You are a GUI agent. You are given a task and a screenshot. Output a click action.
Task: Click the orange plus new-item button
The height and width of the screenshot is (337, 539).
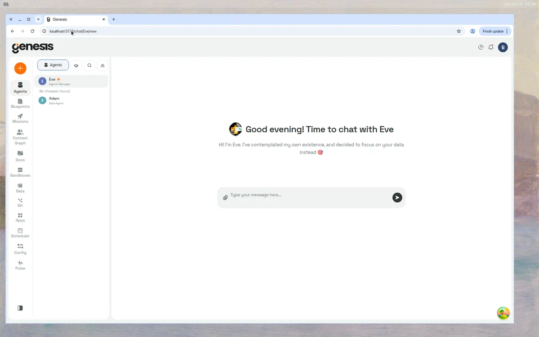click(20, 68)
